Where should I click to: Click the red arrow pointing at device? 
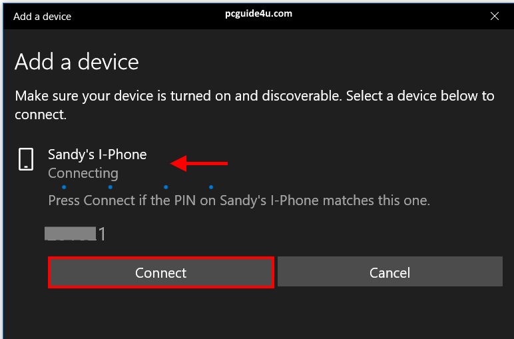point(200,163)
